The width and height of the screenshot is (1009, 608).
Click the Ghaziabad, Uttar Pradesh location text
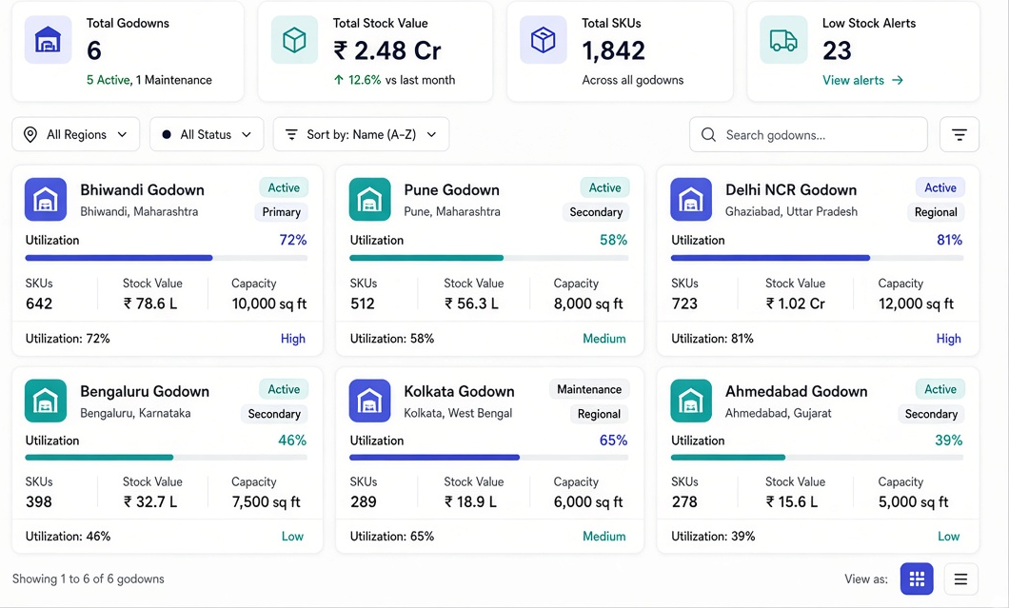coord(792,211)
